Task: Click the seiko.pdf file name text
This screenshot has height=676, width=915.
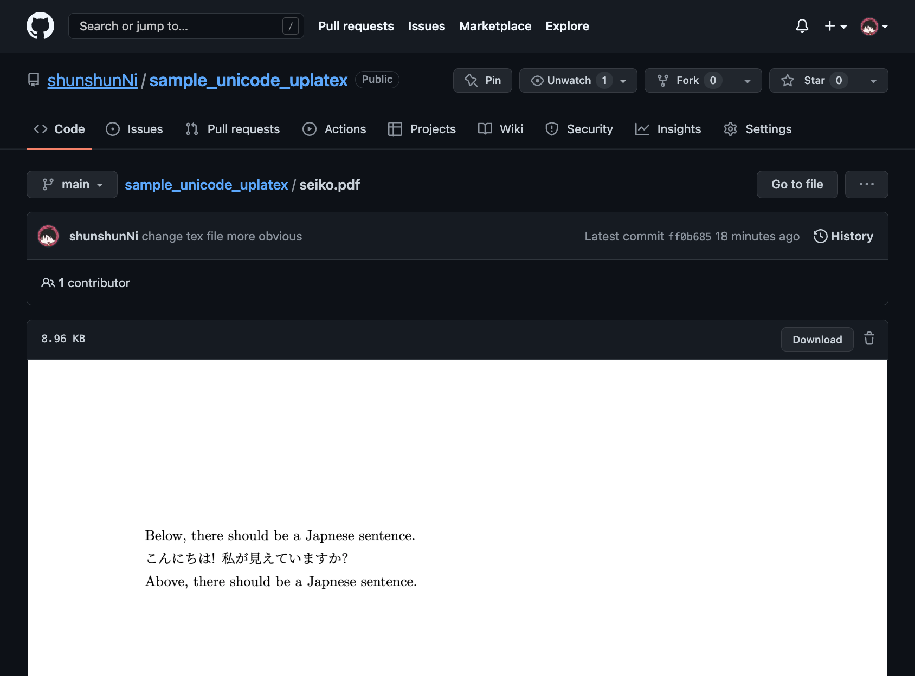Action: pyautogui.click(x=330, y=185)
